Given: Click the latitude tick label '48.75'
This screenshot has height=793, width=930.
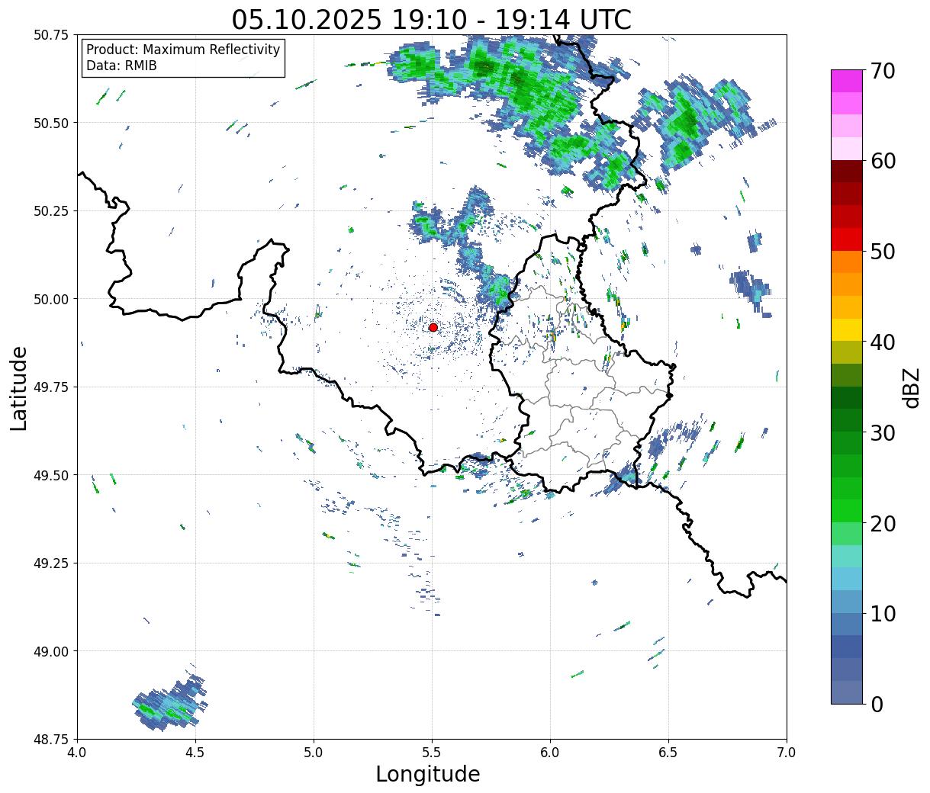Looking at the screenshot, I should pyautogui.click(x=50, y=740).
